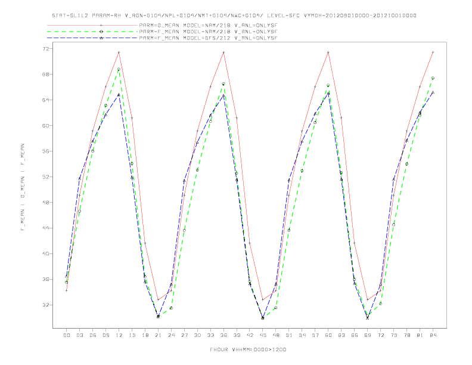Click the green circle marker at hour 48

click(276, 308)
